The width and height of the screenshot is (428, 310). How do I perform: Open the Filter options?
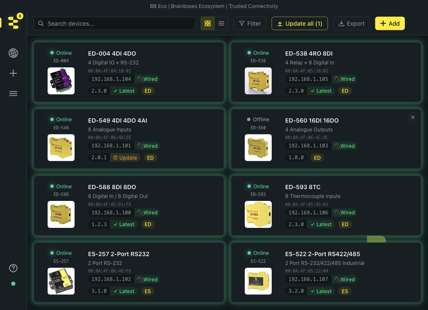tap(250, 24)
